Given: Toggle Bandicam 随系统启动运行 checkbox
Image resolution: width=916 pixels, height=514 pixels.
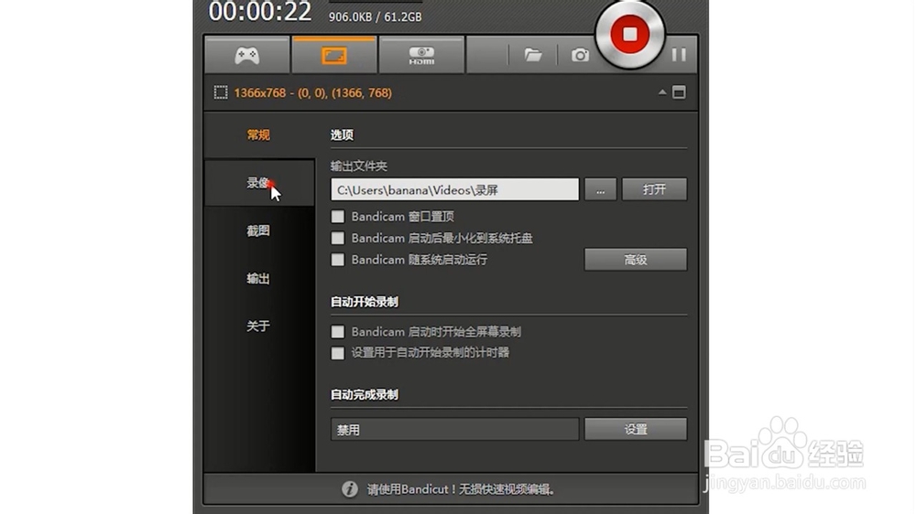Looking at the screenshot, I should (338, 260).
